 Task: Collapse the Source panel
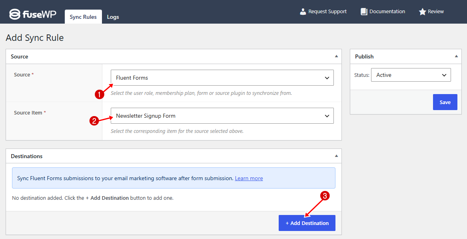[336, 56]
